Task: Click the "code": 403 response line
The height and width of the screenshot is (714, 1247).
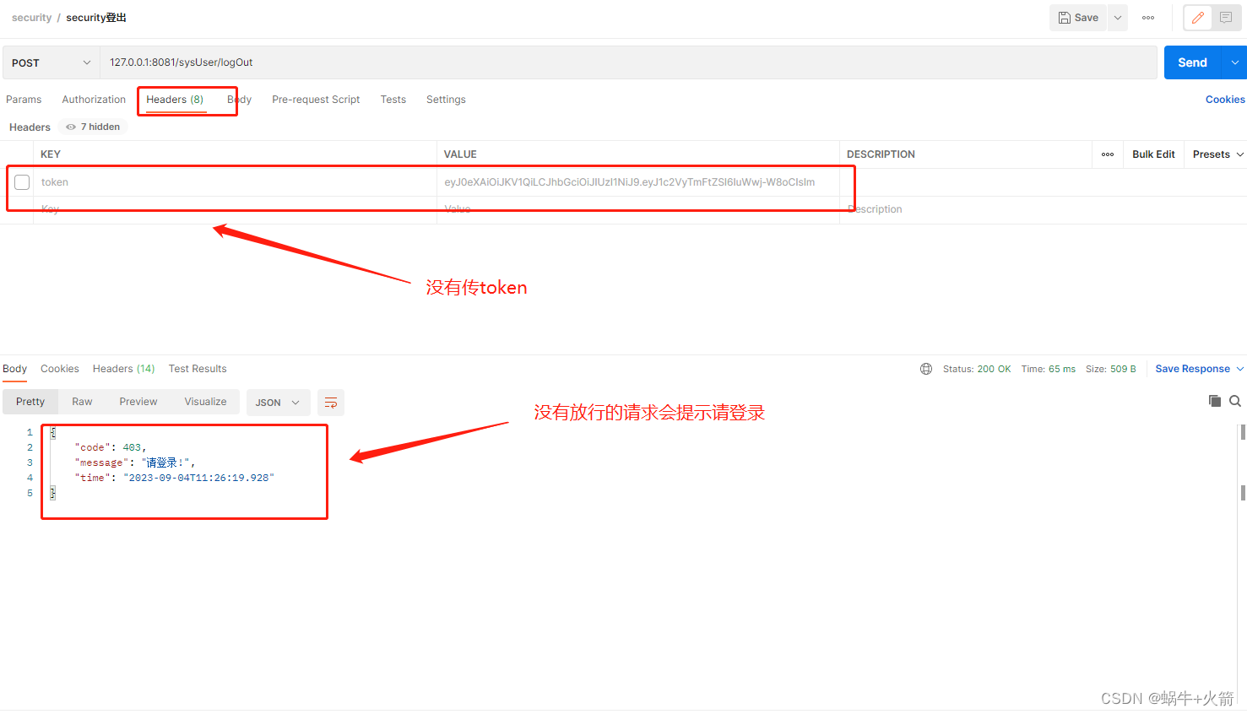Action: point(110,447)
